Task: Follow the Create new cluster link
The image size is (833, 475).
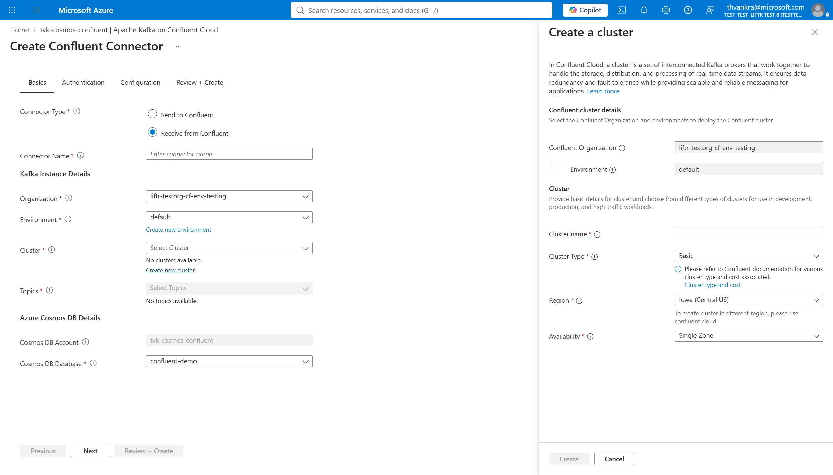Action: 170,270
